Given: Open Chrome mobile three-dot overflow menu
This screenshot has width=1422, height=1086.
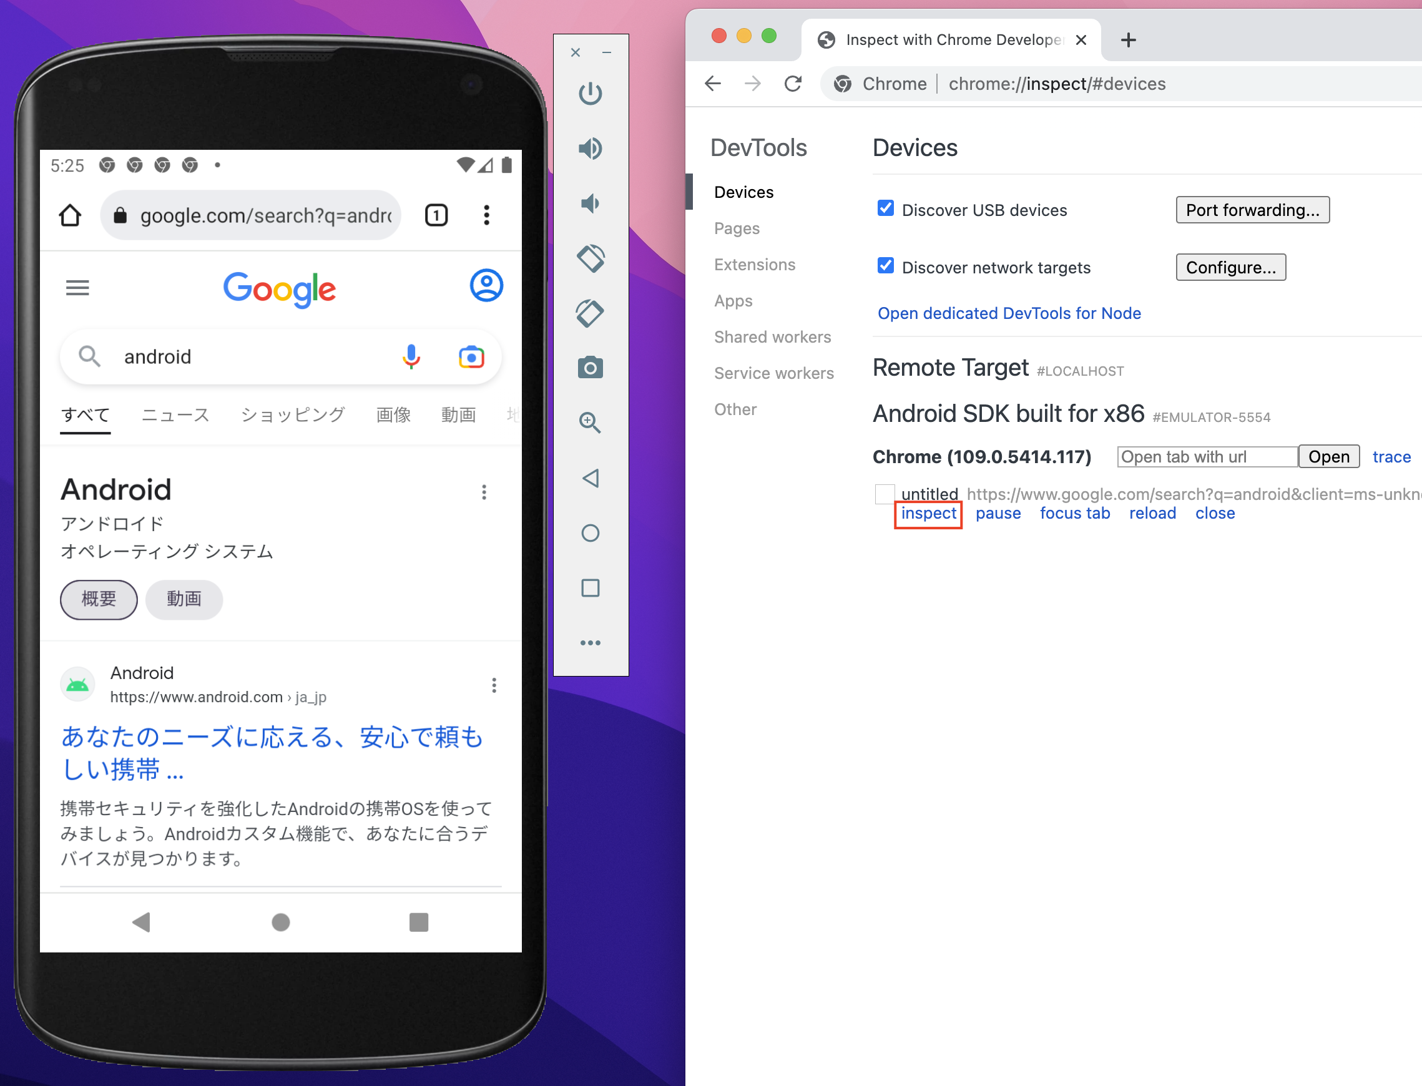Looking at the screenshot, I should pos(486,215).
